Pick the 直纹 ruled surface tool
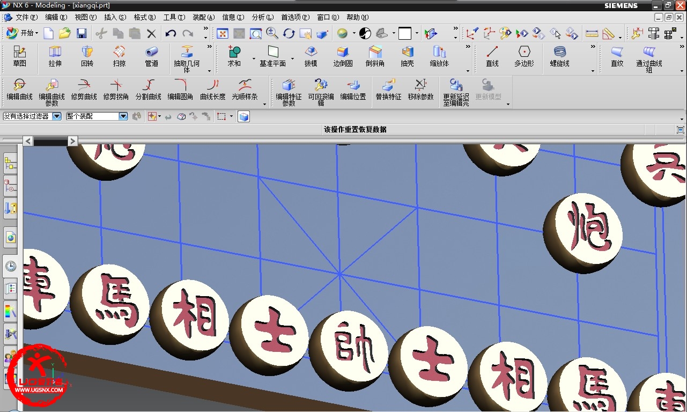The image size is (687, 412). click(617, 57)
